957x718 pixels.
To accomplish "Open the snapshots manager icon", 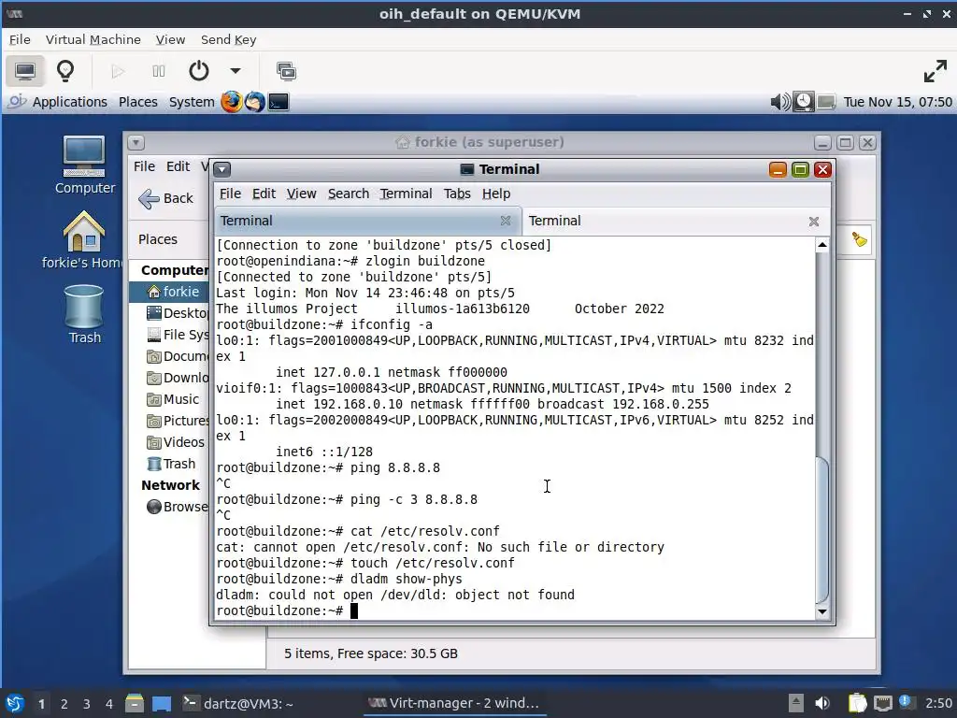I will point(286,71).
